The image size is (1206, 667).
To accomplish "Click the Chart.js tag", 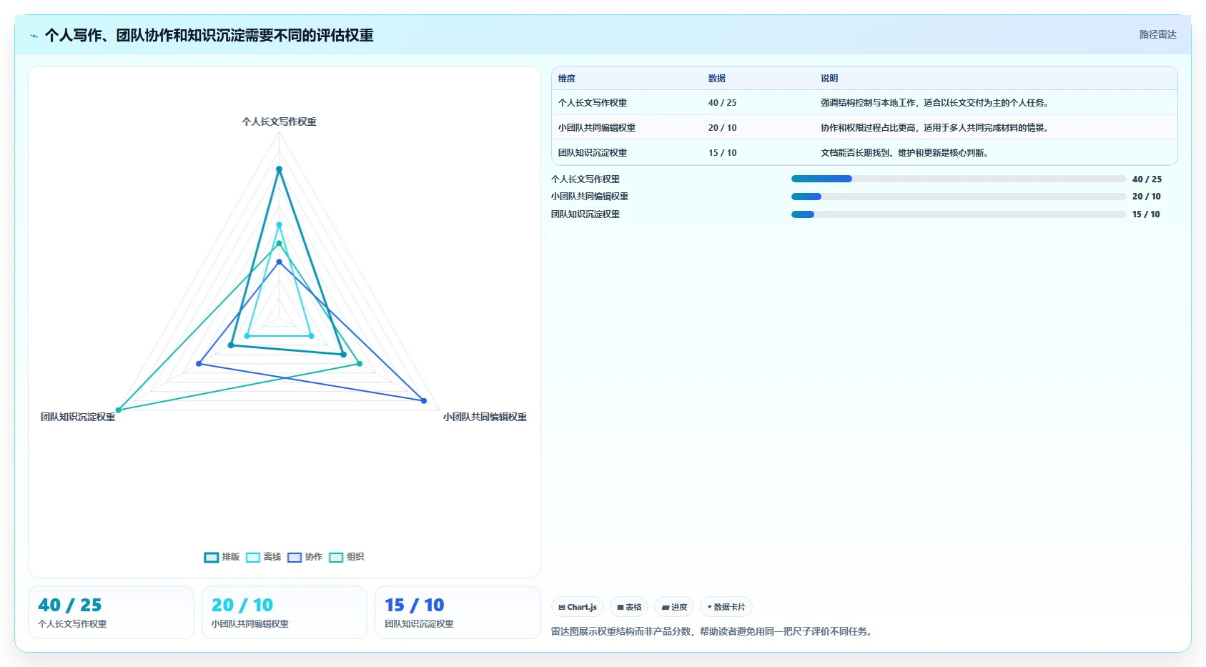I will 578,607.
